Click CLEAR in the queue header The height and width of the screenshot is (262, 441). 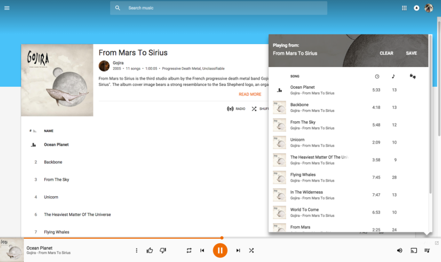point(386,53)
